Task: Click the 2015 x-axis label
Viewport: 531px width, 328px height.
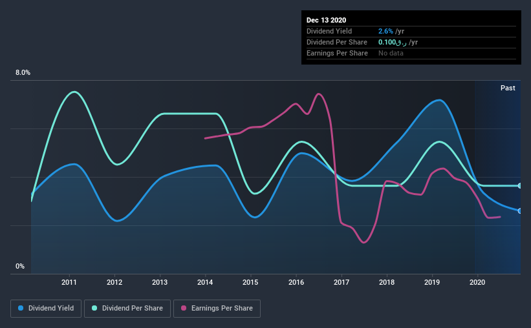Action: pos(250,282)
